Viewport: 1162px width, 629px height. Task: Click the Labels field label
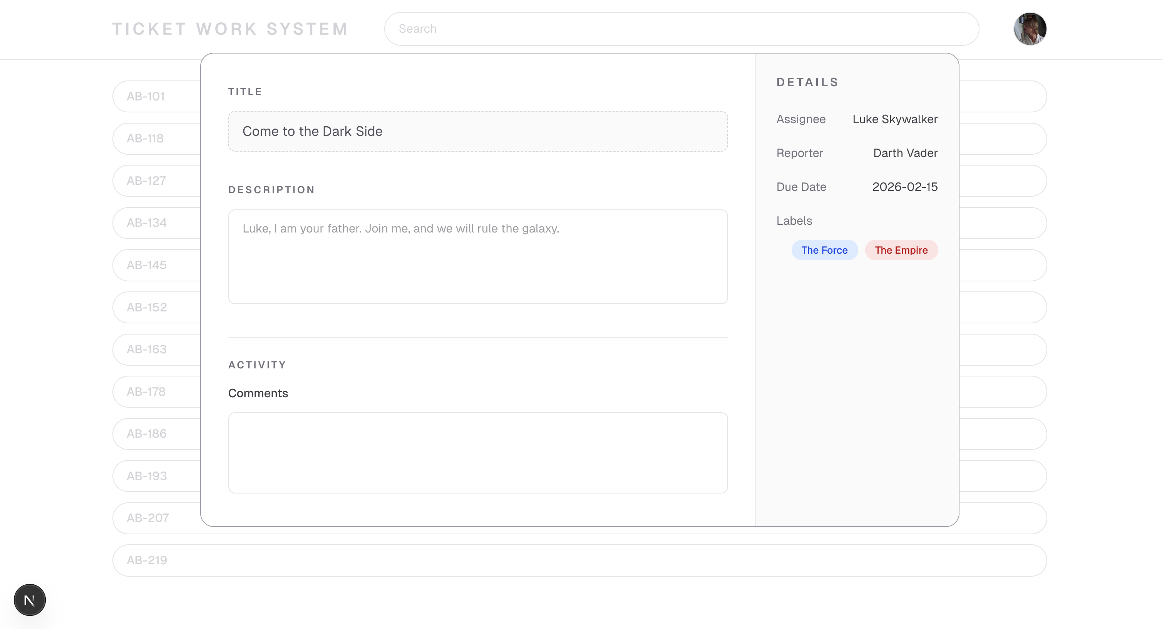tap(794, 221)
